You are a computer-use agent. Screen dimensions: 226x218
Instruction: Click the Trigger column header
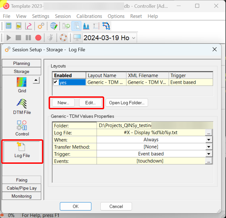click(191, 75)
